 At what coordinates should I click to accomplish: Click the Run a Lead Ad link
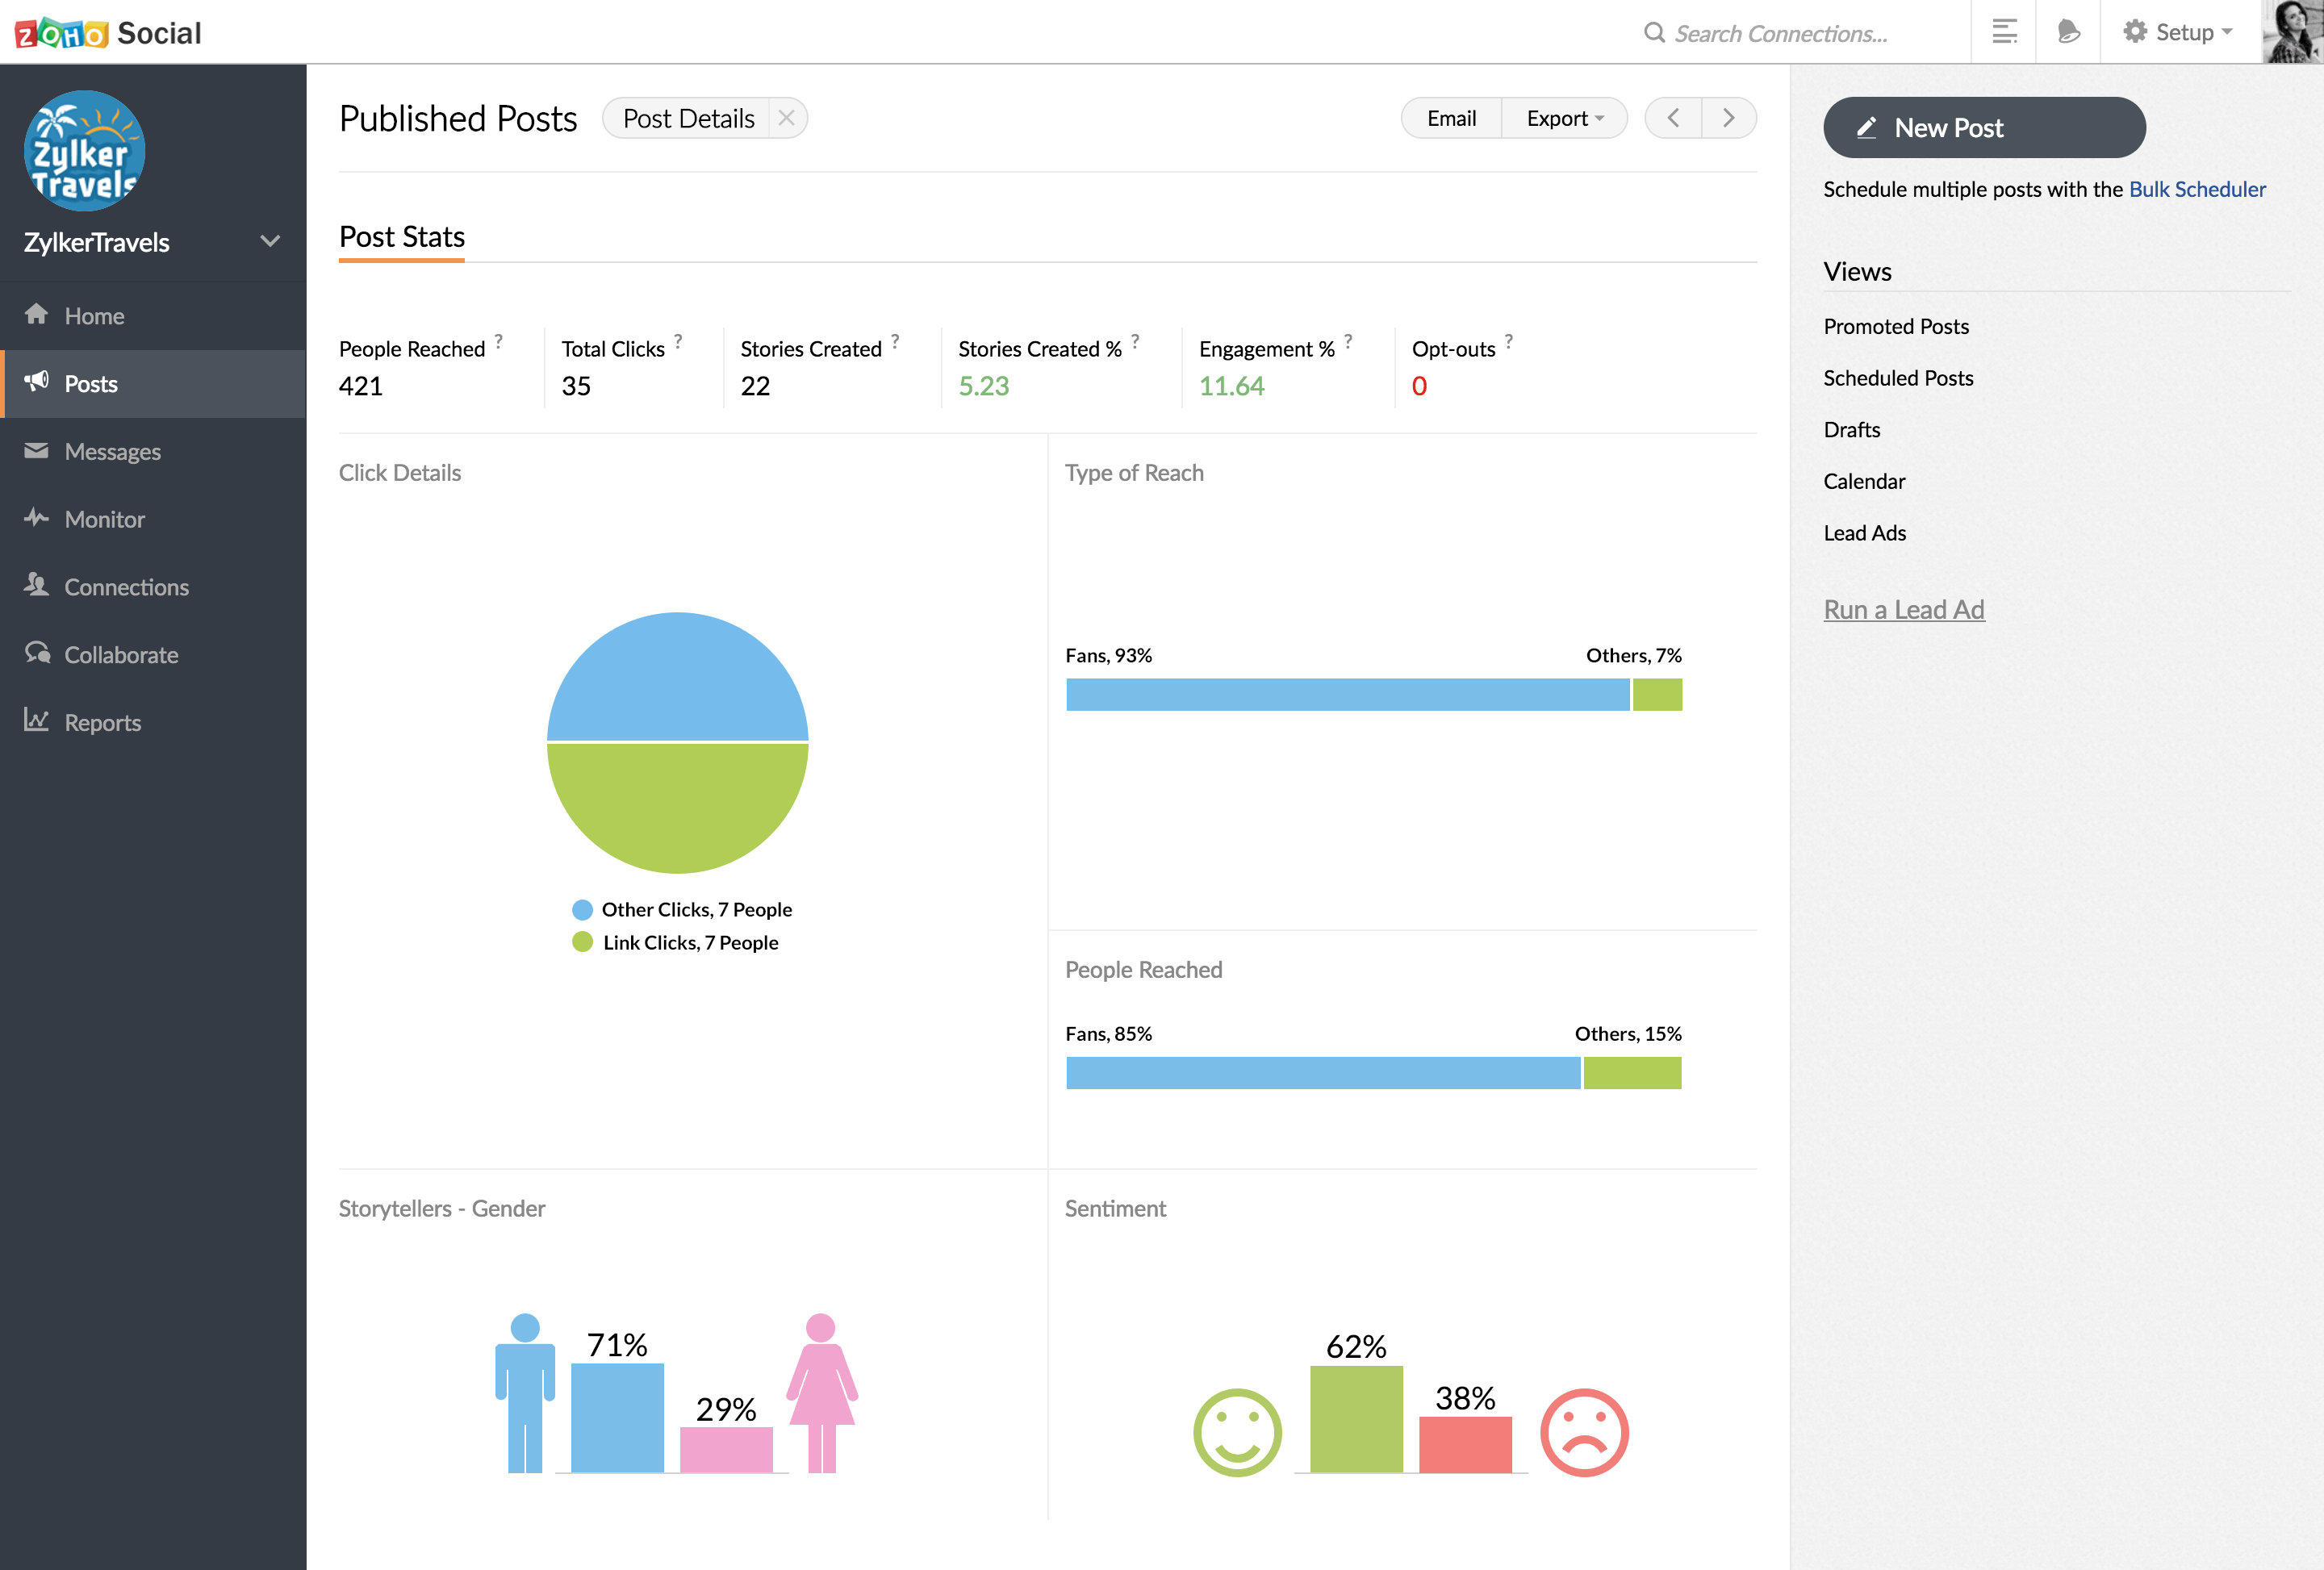point(1904,608)
